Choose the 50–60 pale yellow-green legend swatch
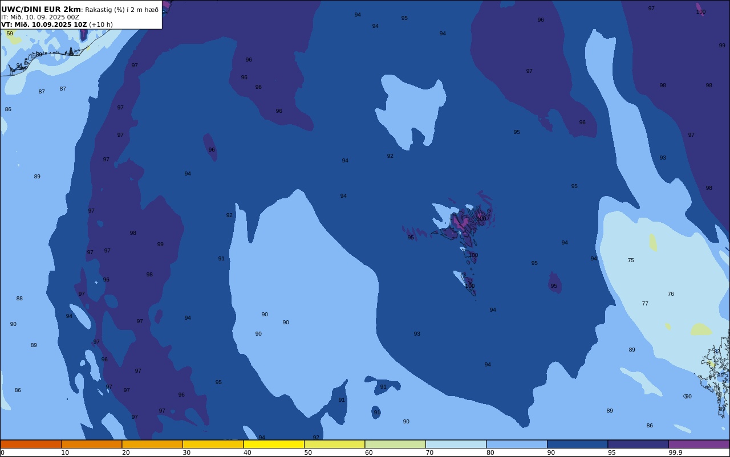730x457 pixels. pos(334,444)
